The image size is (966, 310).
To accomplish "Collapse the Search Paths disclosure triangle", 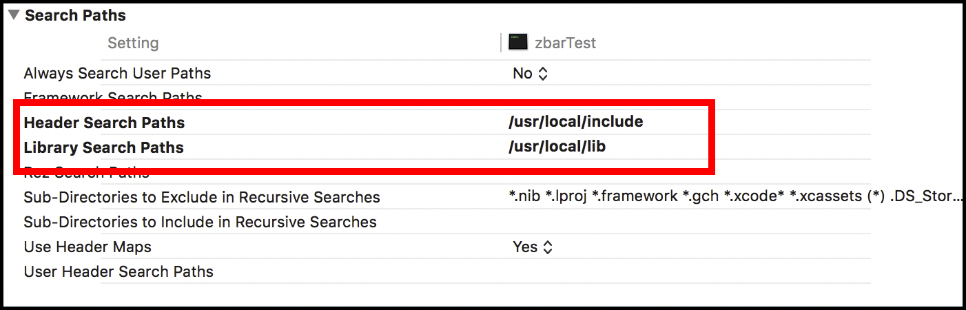I will (x=14, y=14).
